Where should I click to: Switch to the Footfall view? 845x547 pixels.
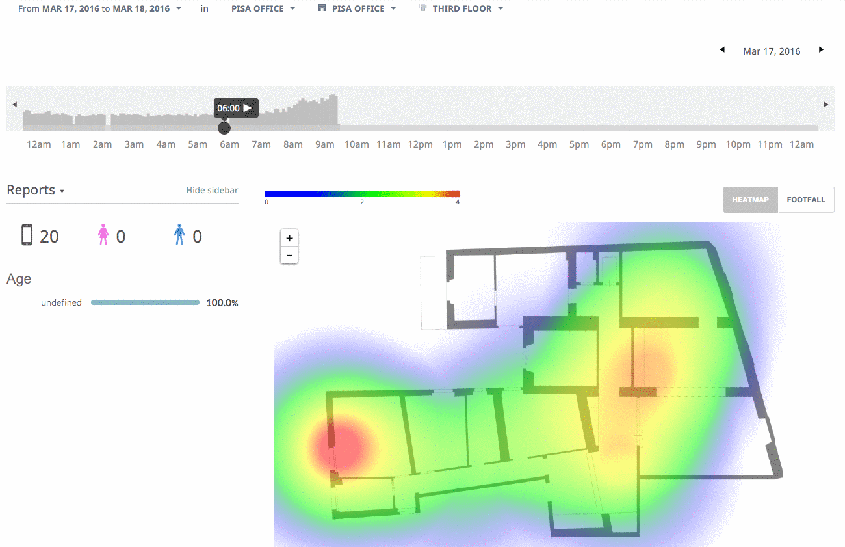tap(805, 200)
